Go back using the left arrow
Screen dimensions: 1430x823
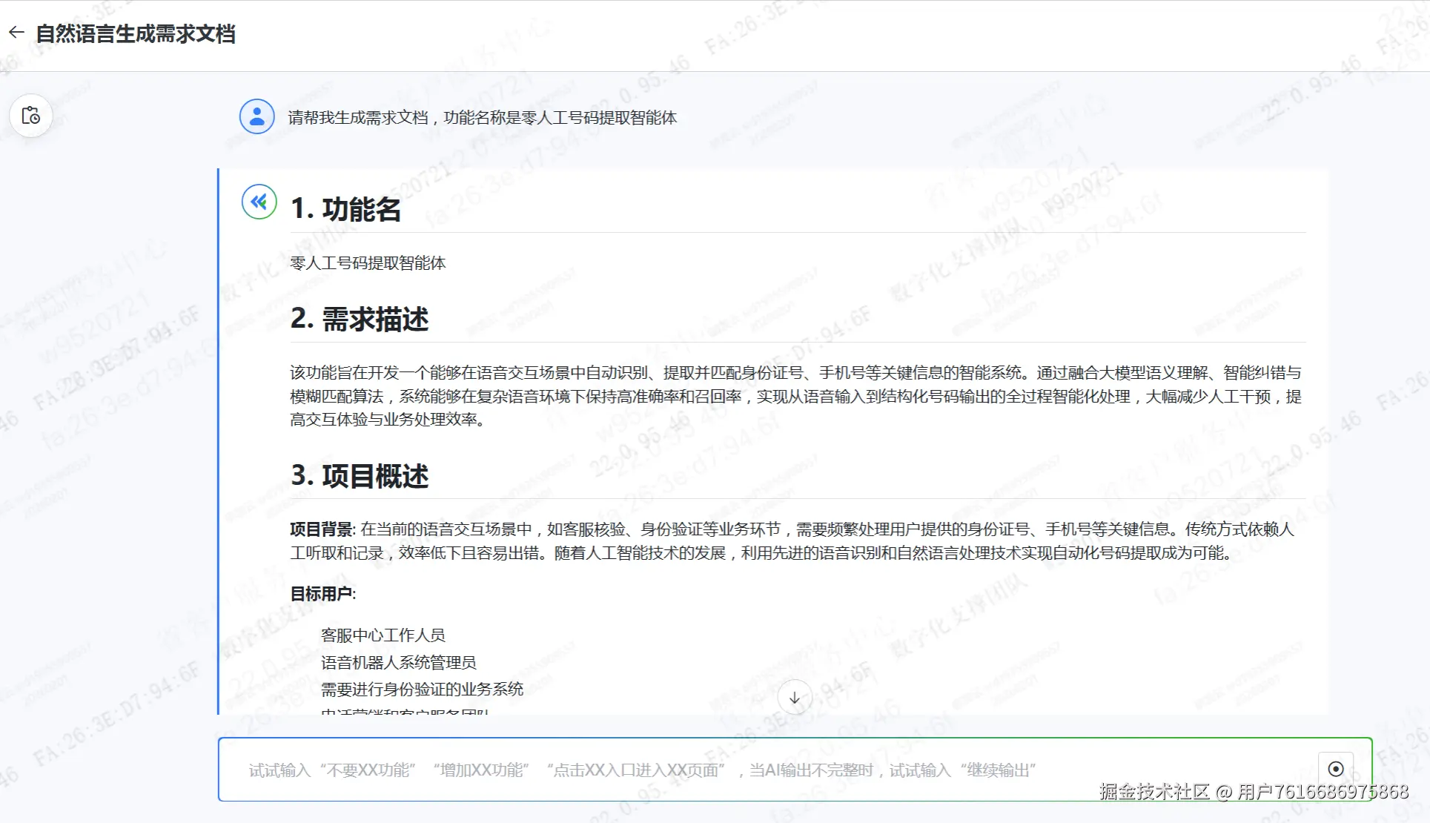(x=16, y=33)
